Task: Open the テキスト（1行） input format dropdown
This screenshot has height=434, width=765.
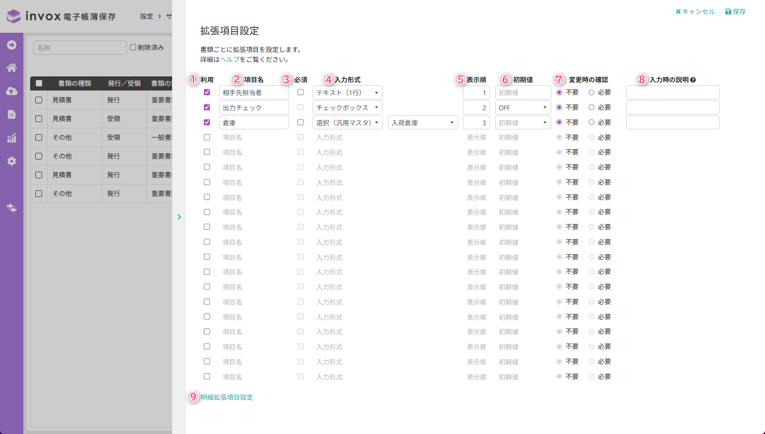Action: (x=347, y=93)
